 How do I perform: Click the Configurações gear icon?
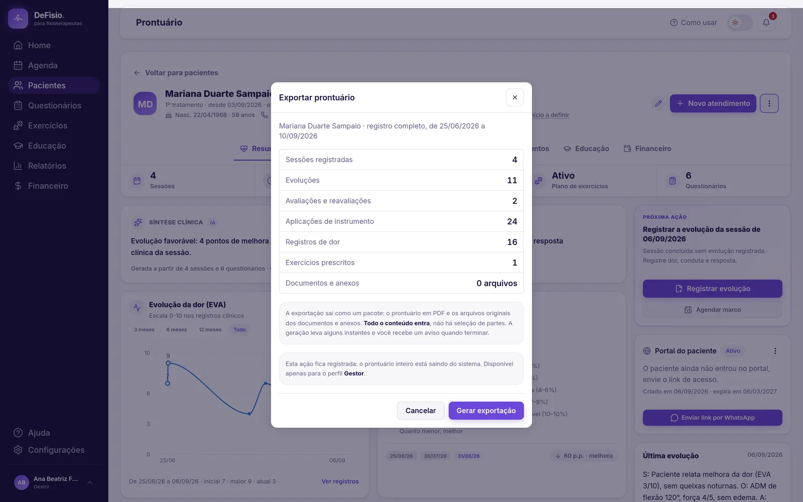click(18, 450)
